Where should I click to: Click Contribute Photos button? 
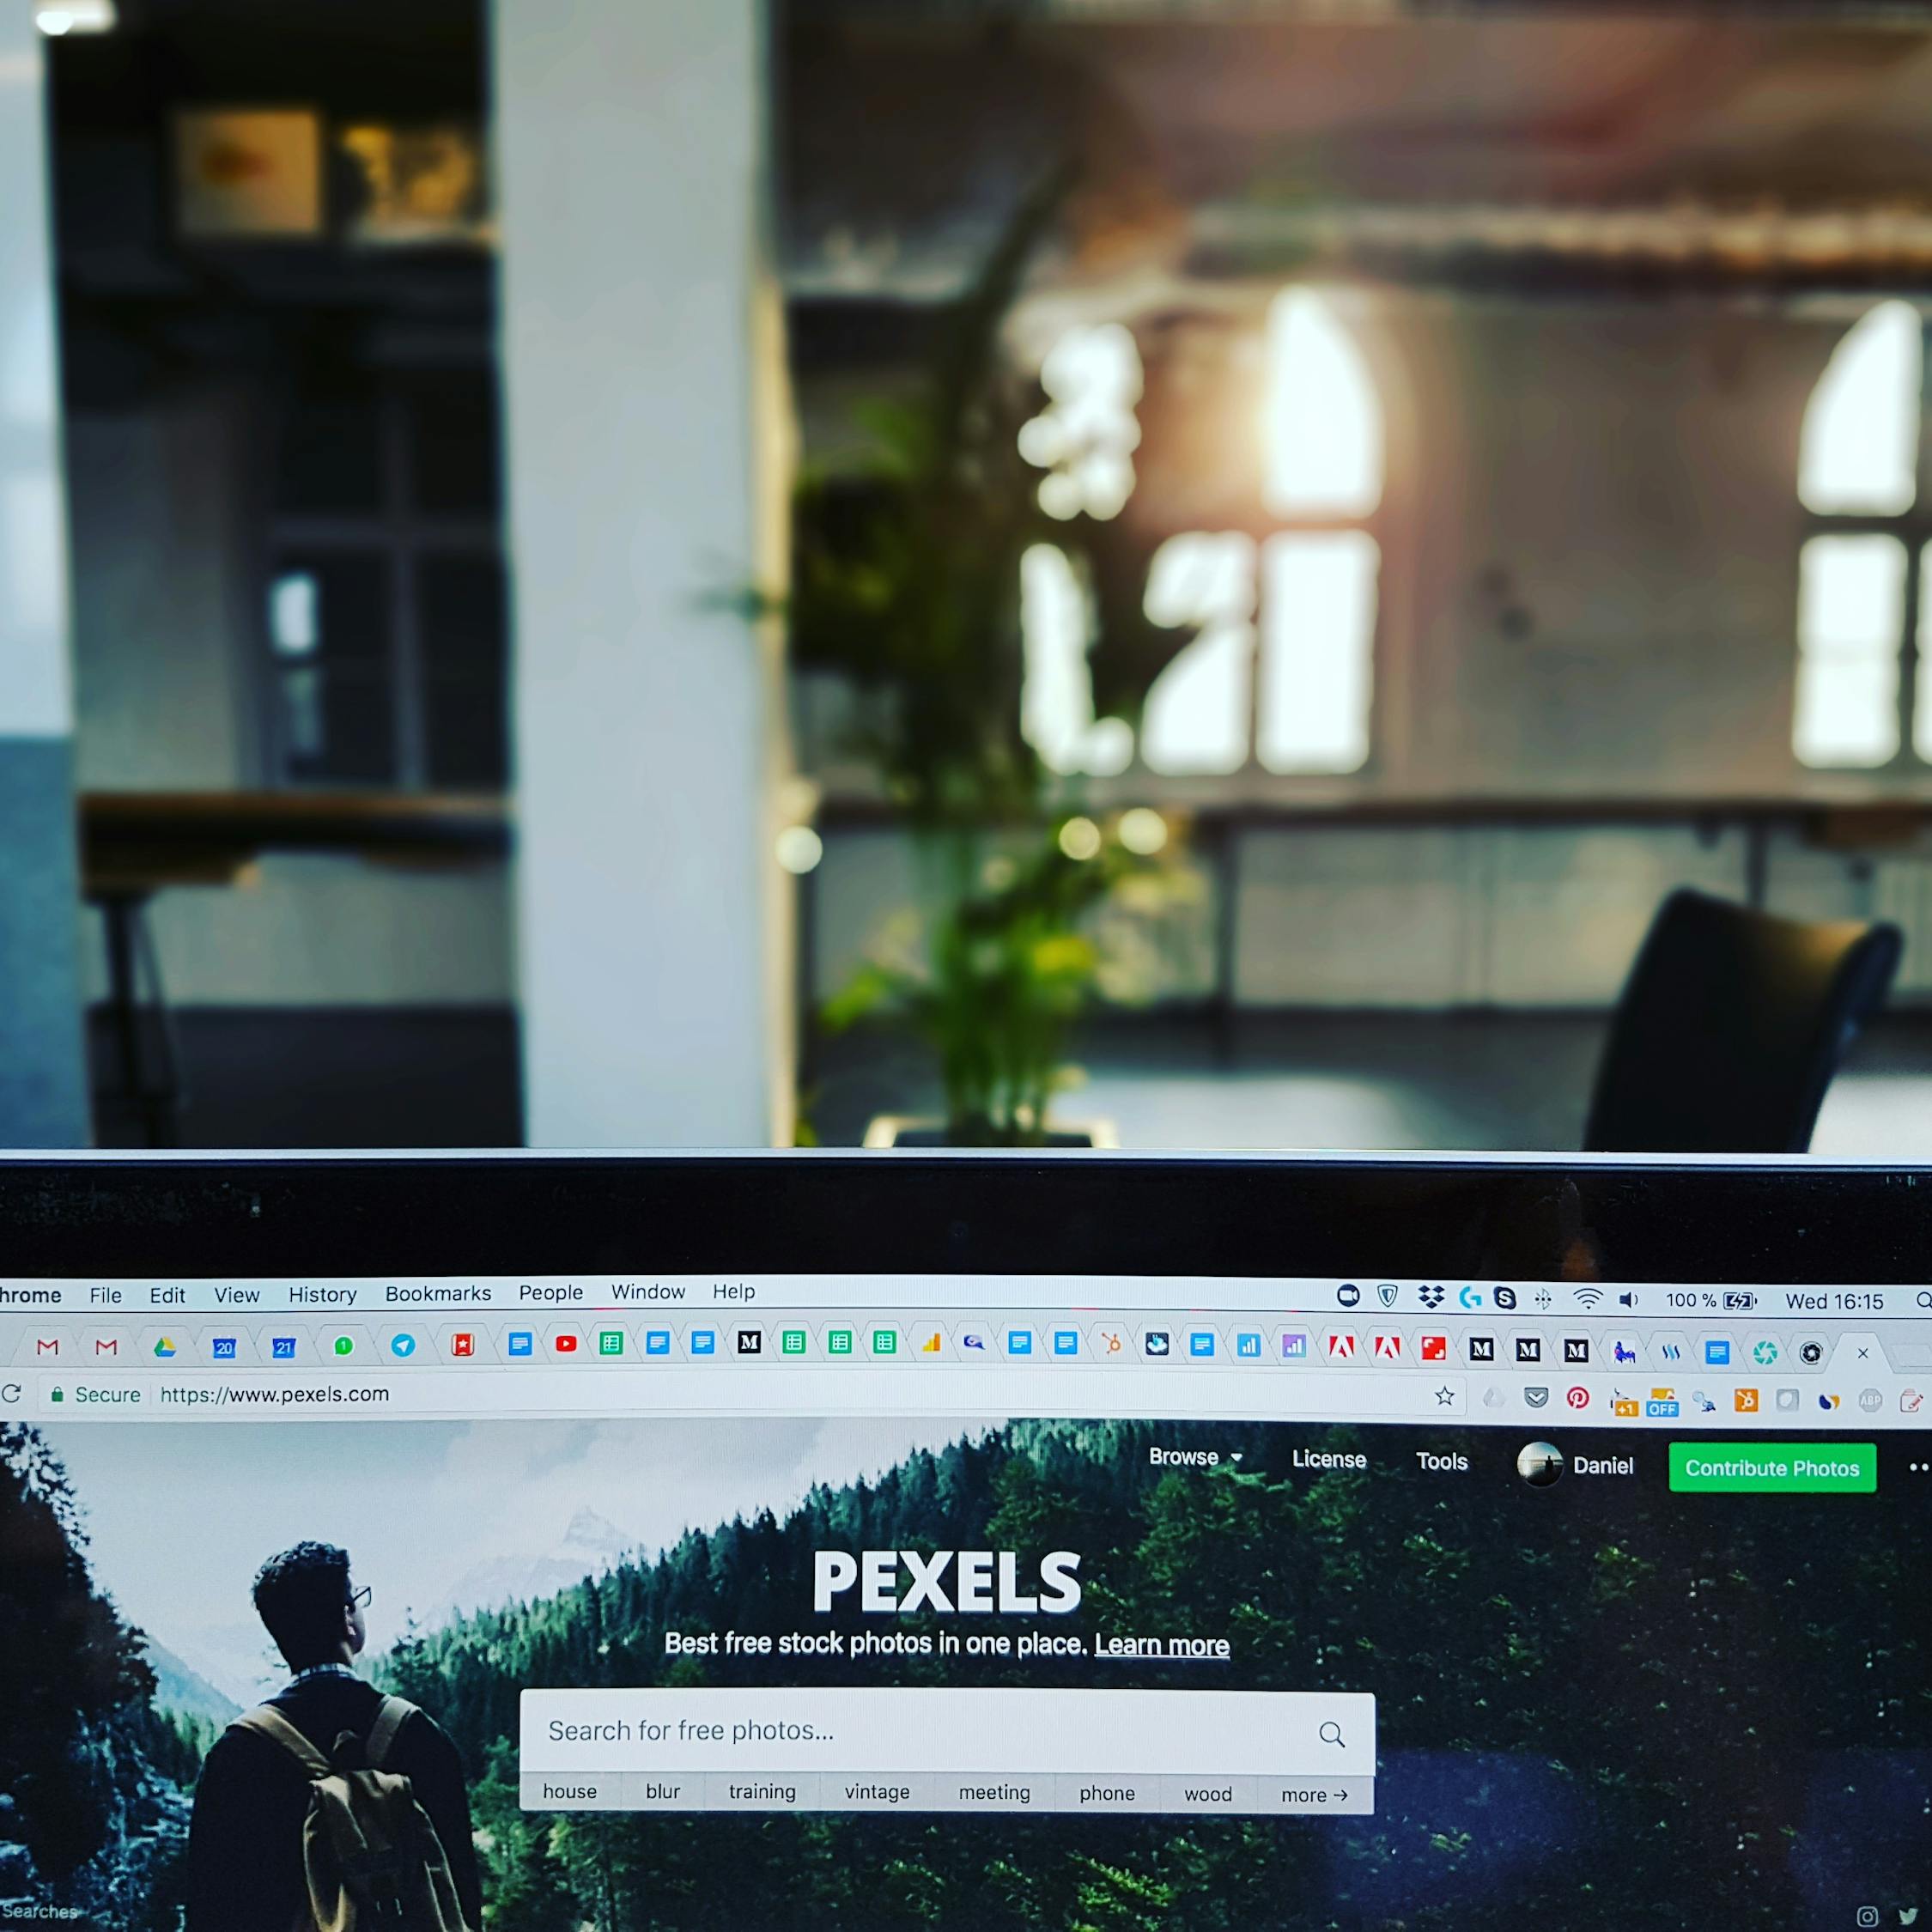point(1769,1468)
